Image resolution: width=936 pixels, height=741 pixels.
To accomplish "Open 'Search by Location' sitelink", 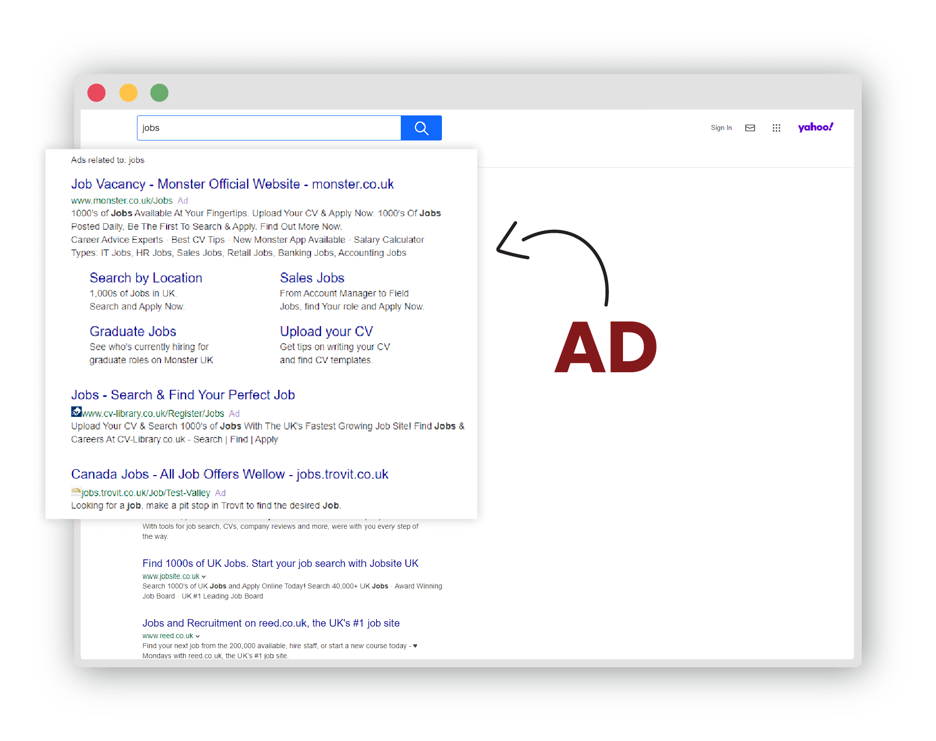I will coord(146,278).
